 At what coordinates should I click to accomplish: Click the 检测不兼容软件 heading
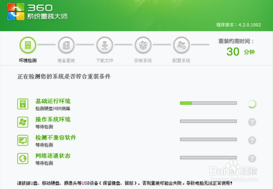tap(56, 138)
